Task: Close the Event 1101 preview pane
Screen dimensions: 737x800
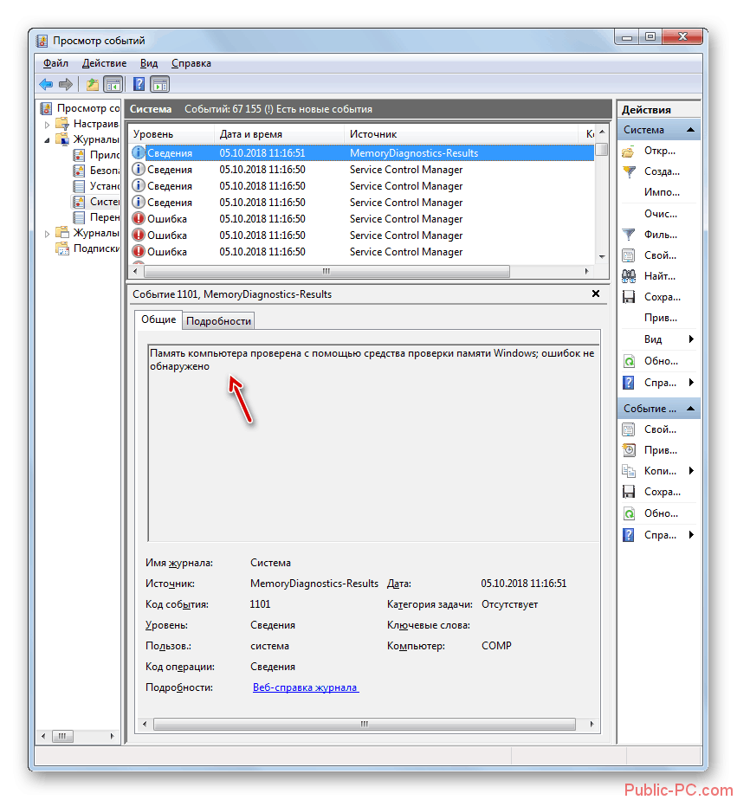Action: point(595,294)
